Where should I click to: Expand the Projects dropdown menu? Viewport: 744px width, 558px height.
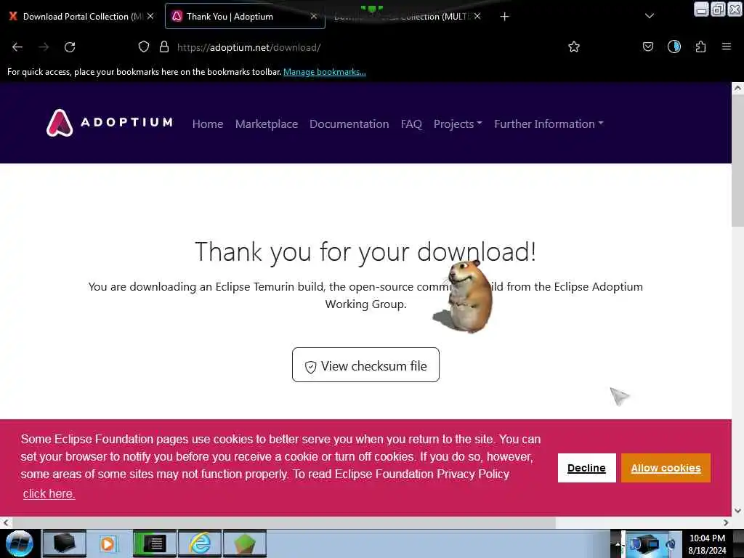point(458,124)
